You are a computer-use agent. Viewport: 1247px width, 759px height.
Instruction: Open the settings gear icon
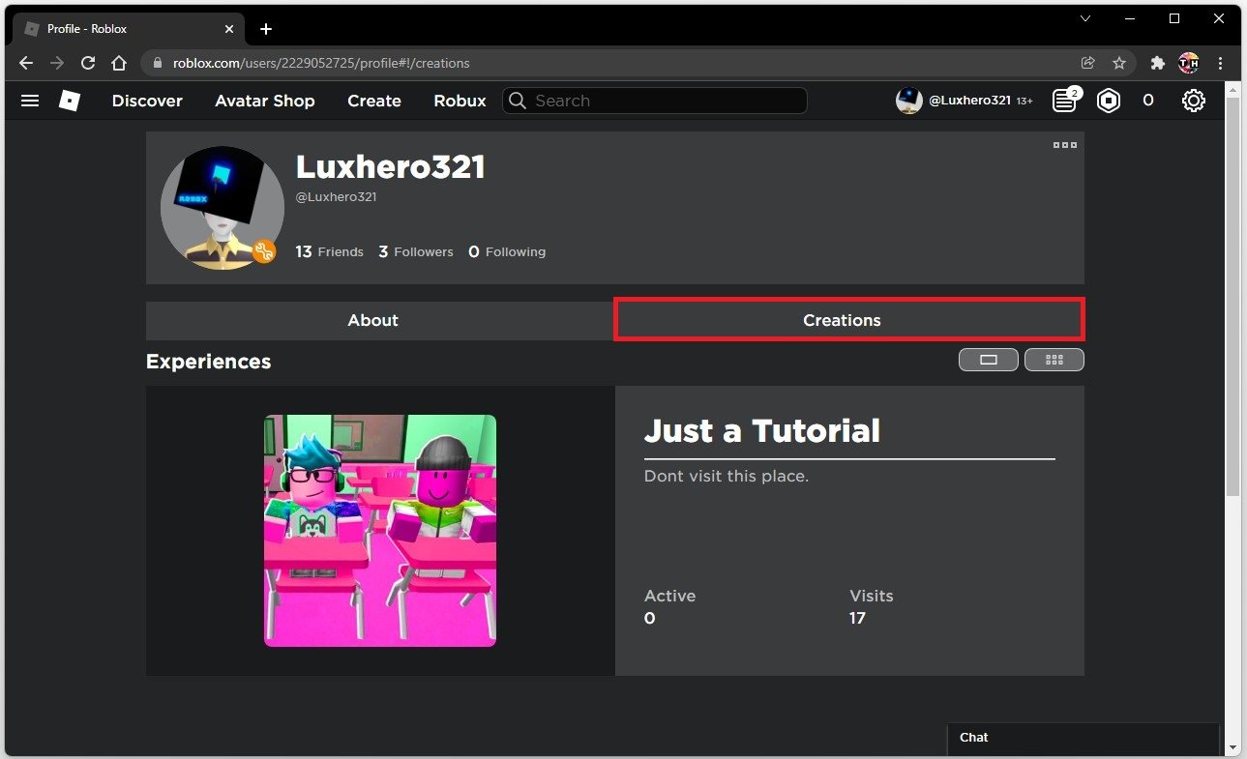(1194, 101)
